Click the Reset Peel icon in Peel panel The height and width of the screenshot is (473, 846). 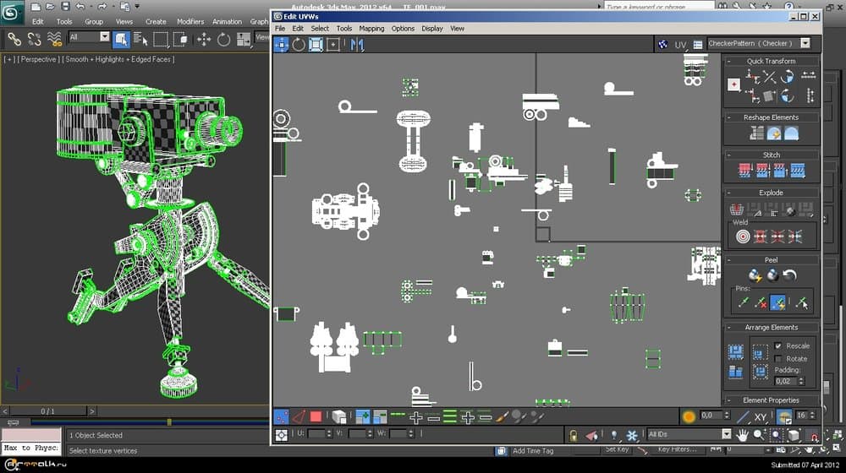[788, 275]
